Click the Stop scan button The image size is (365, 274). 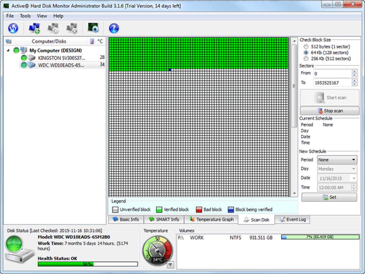[x=329, y=110]
